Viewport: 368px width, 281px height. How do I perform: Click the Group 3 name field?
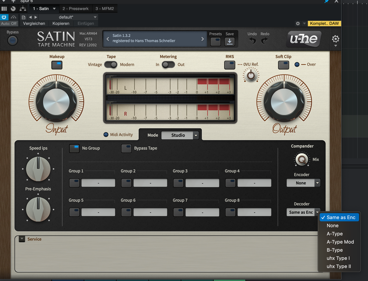click(202, 183)
